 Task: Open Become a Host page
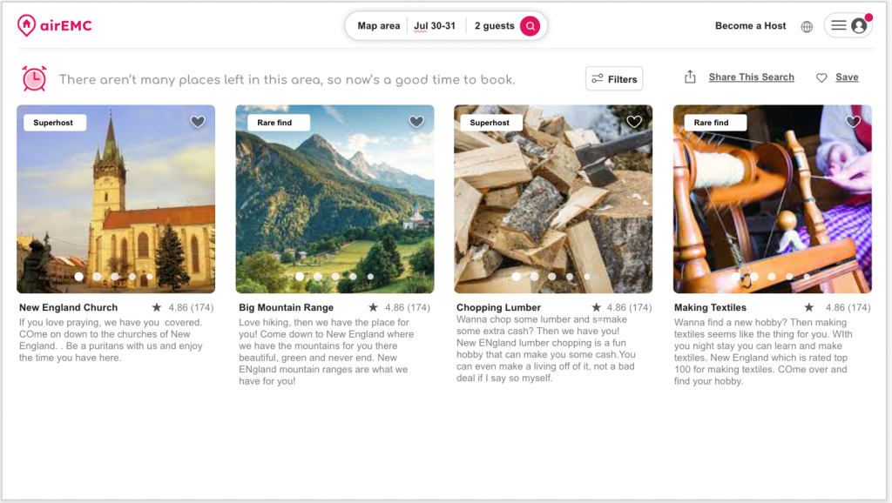click(x=750, y=26)
